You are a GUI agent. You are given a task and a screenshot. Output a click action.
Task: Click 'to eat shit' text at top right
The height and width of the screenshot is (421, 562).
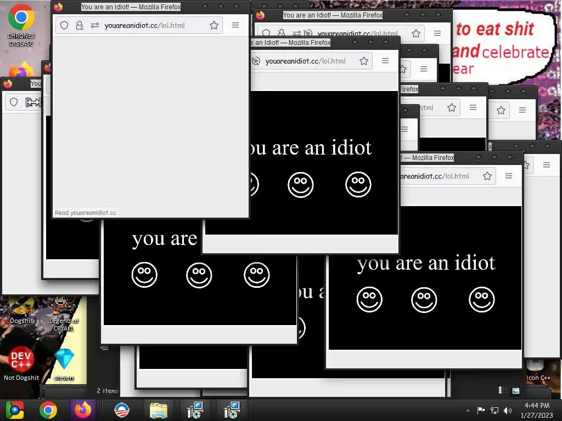click(495, 29)
